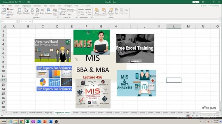Click the Sign in button

pyautogui.click(x=196, y=2)
